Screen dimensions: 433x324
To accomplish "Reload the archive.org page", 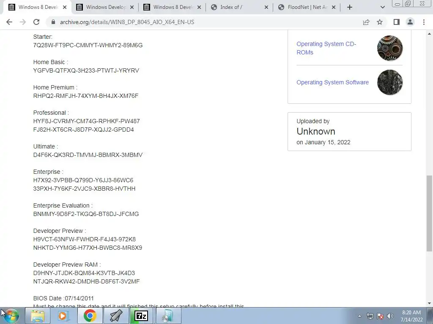I will pos(36,22).
